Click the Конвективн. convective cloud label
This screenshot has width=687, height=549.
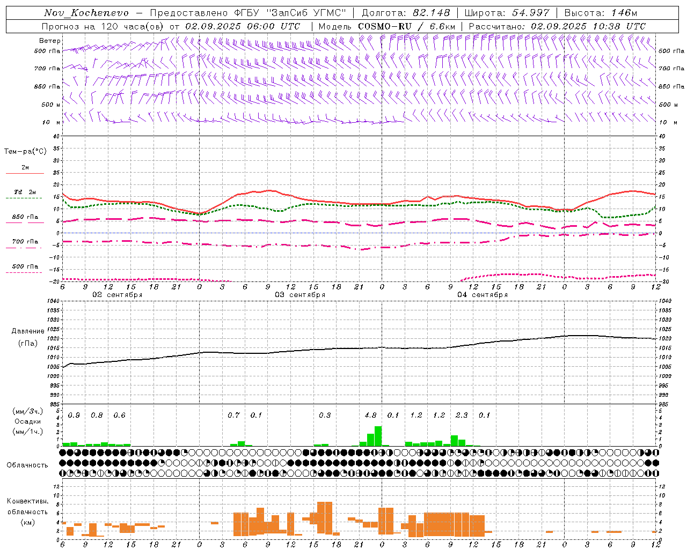(27, 501)
